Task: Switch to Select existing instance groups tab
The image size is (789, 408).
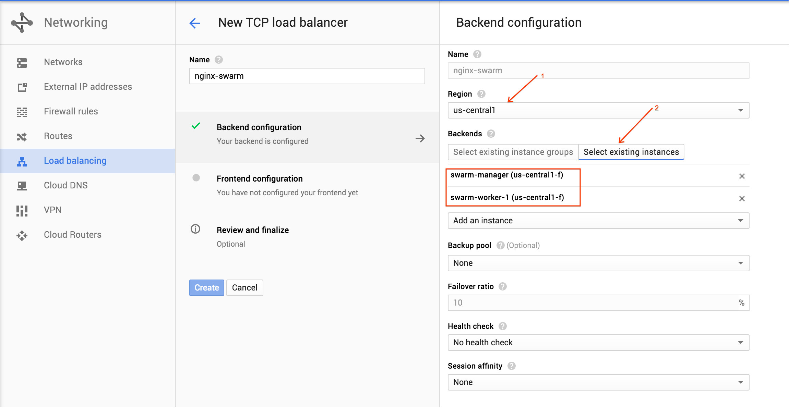Action: click(x=513, y=152)
